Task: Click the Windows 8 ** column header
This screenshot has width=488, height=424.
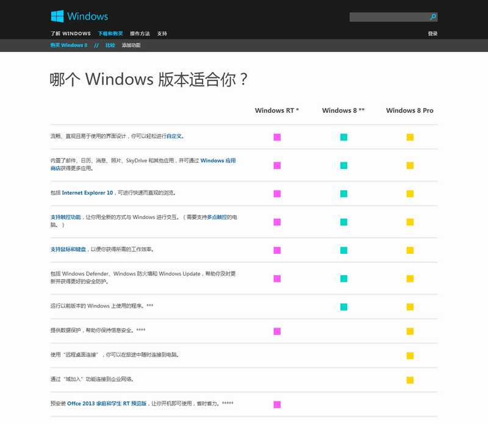Action: (343, 110)
